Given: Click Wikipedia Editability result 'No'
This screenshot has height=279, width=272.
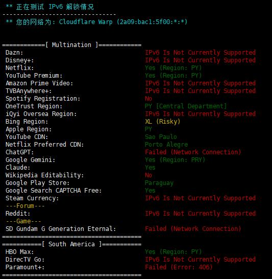Looking at the screenshot, I should coord(149,175).
